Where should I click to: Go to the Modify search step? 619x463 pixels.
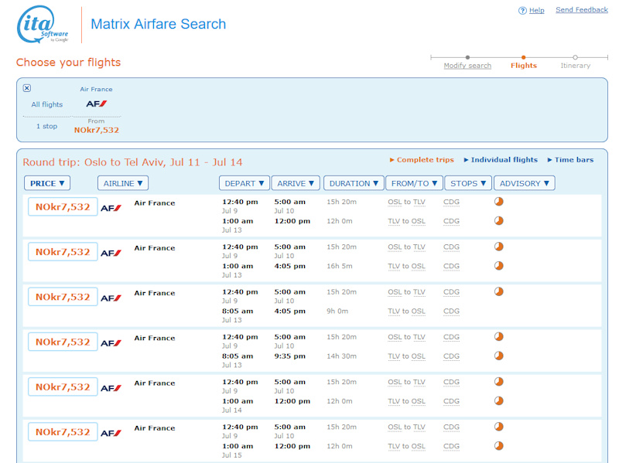[467, 66]
